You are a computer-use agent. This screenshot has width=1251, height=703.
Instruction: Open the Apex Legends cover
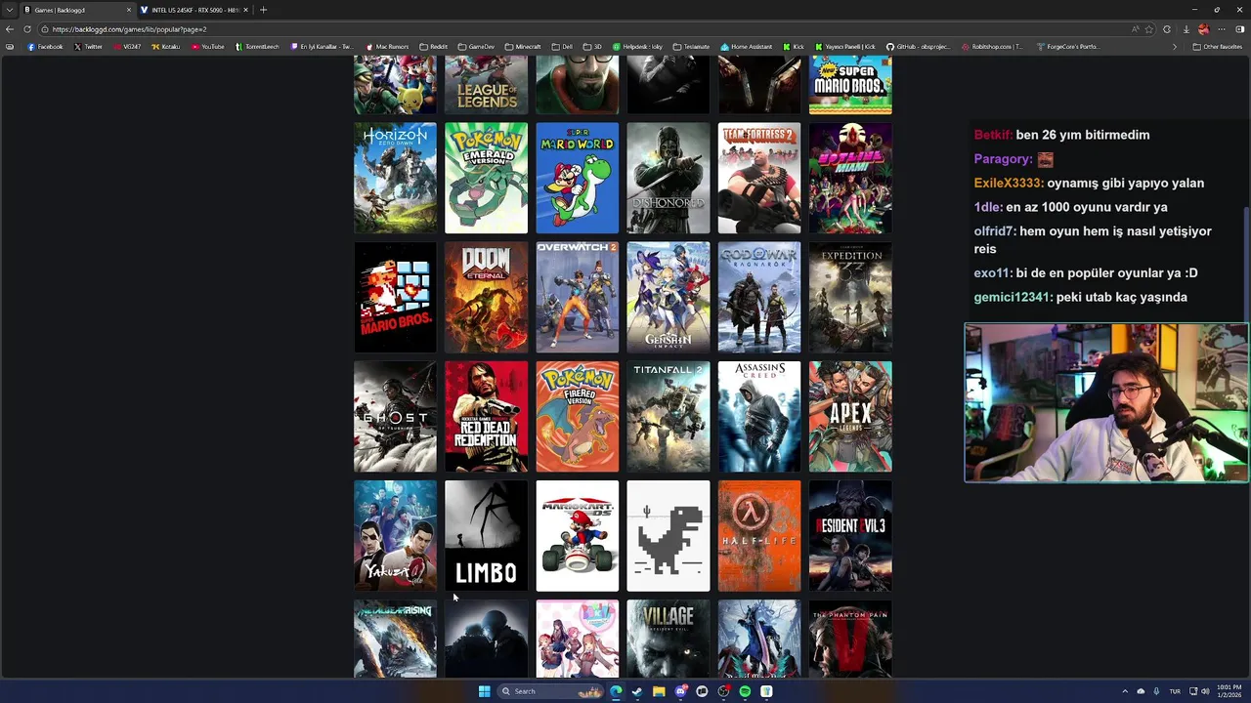(x=850, y=417)
